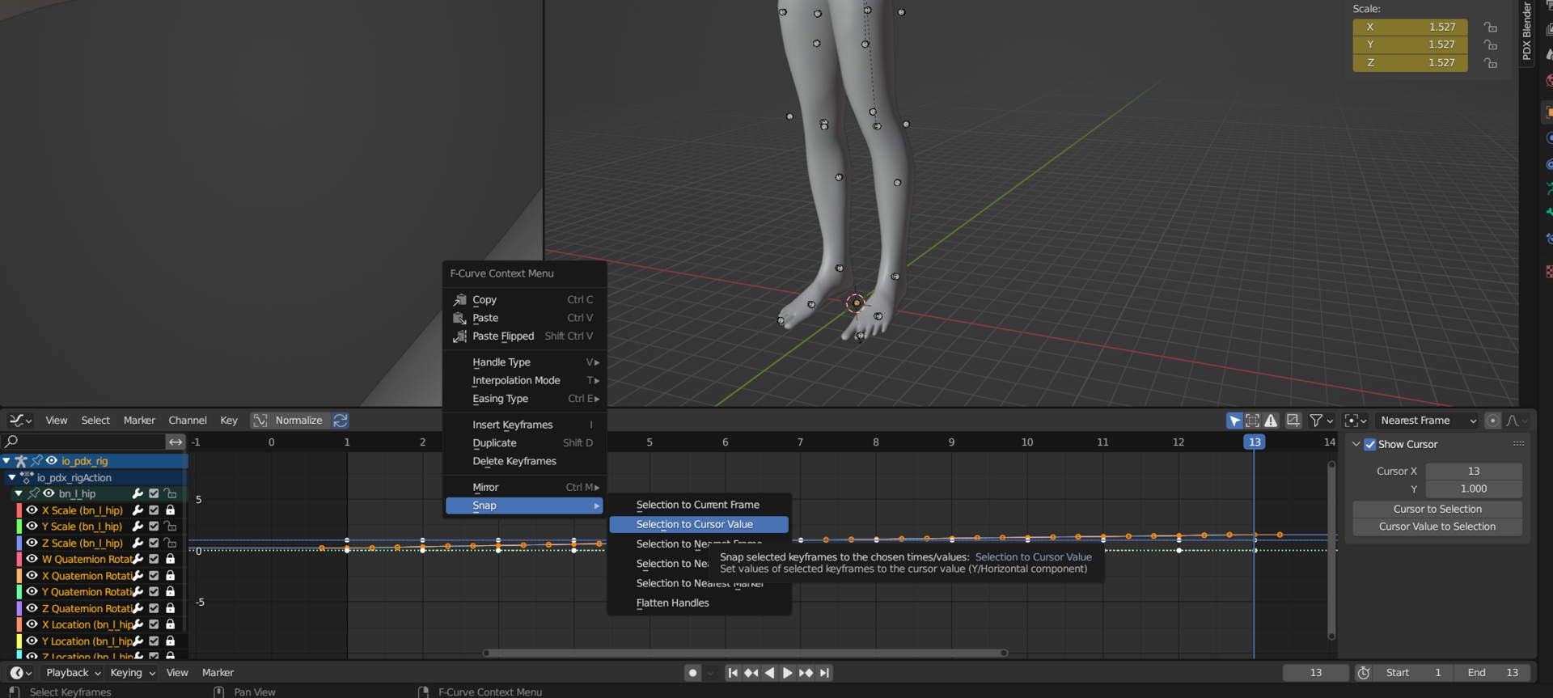
Task: Open the filters funnel dropdown
Action: [1321, 421]
